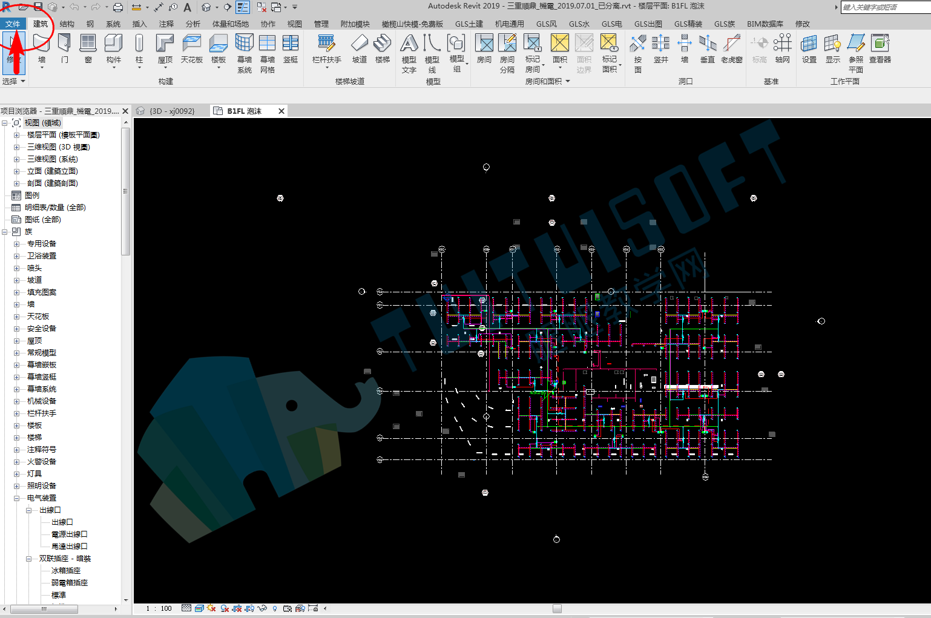Choose the 坡道 (Ramp) tool

[360, 48]
